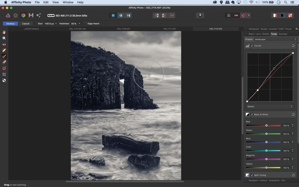This screenshot has height=187, width=299.
Task: Reset the Curves adjustment with its reset icon
Action: coord(293,46)
